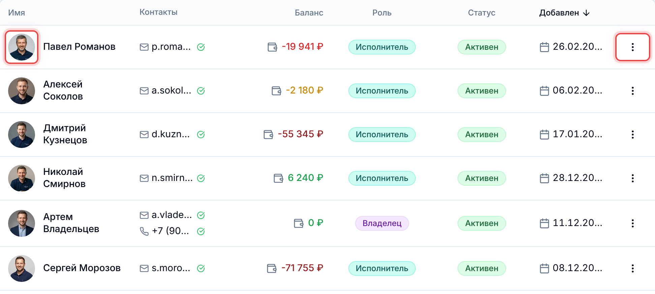This screenshot has width=655, height=294.
Task: Click the Контакты column header
Action: (x=158, y=12)
